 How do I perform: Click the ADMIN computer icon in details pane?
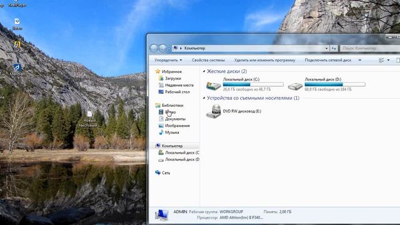pos(162,215)
